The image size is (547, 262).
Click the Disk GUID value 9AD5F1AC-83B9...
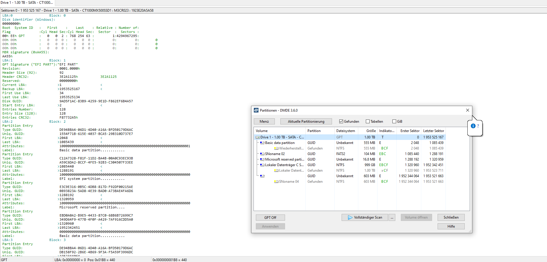96,101
